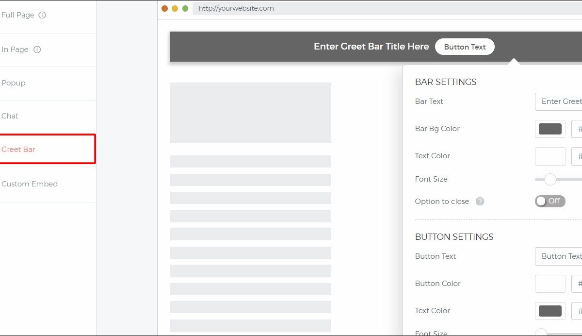Open the Bar Bg Color swatch
Viewport: 582px width, 336px height.
pyautogui.click(x=550, y=129)
